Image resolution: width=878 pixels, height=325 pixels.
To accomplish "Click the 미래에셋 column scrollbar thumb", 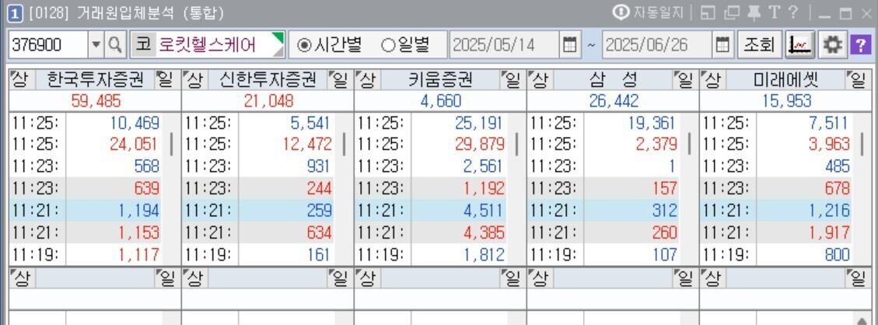I will (x=862, y=144).
